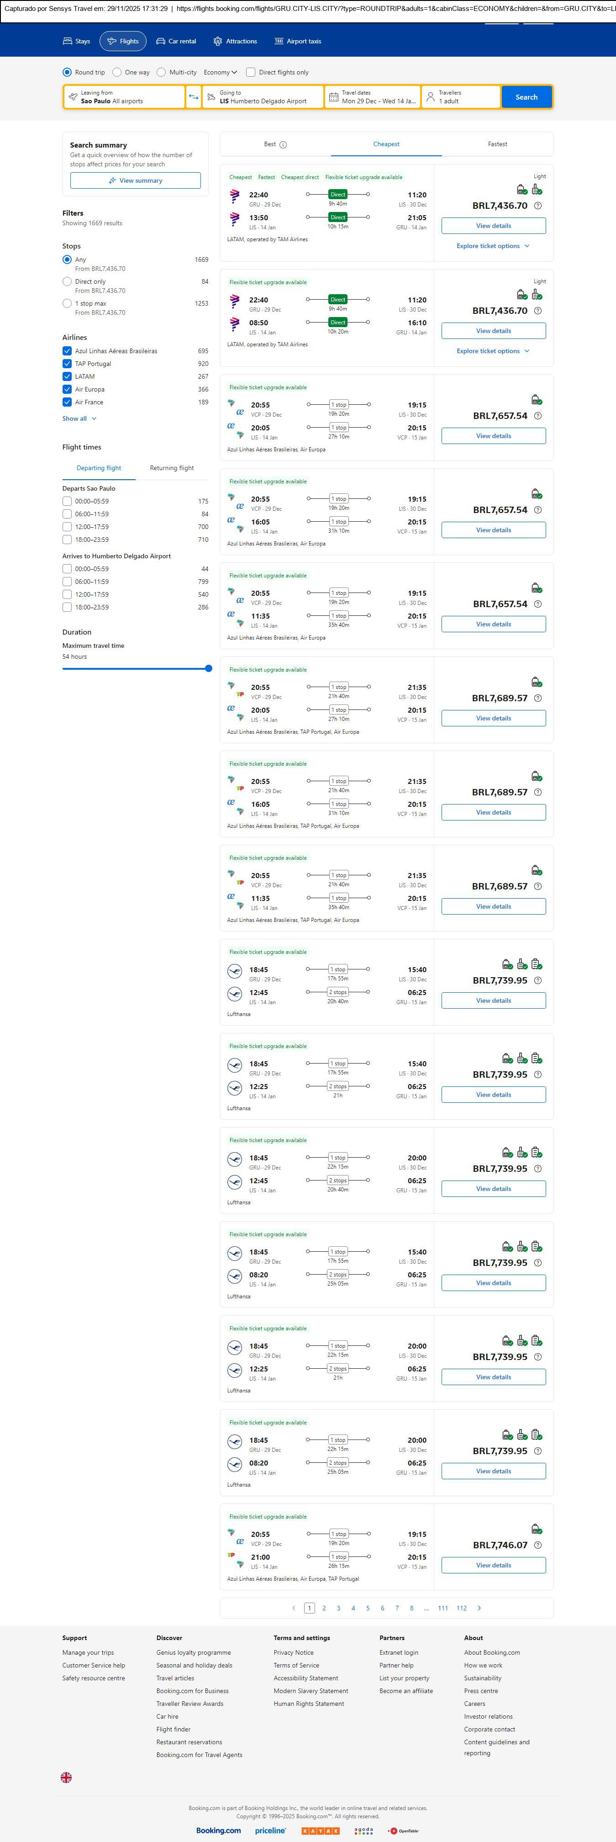
Task: Open Car rental from top navigation
Action: (176, 42)
